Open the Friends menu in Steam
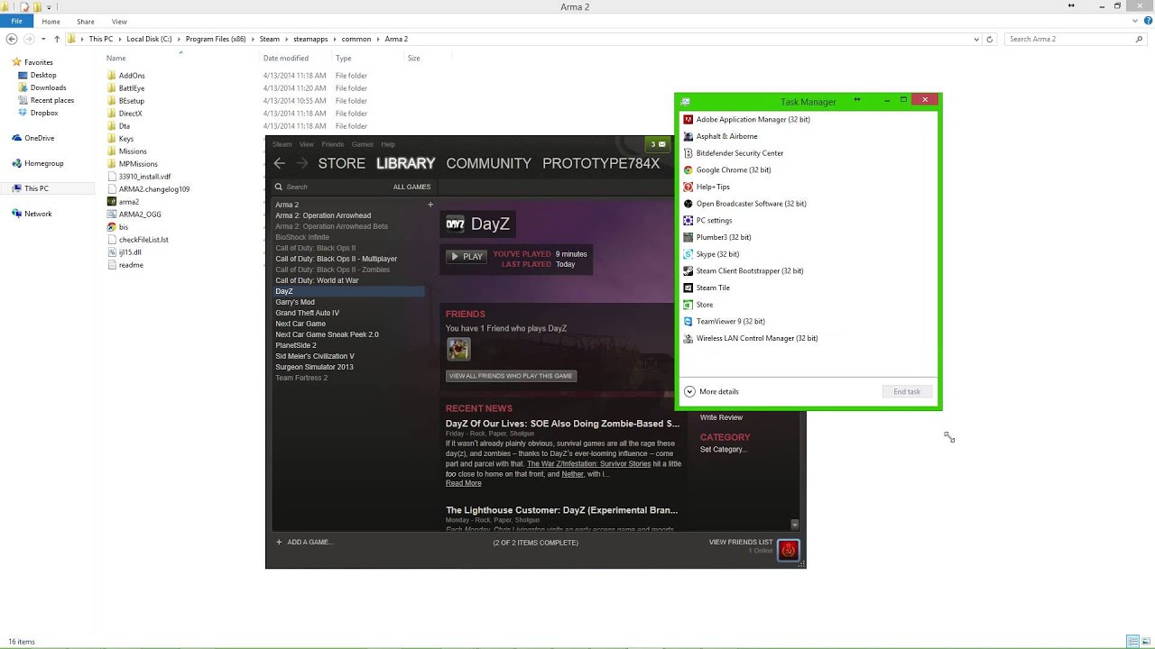 pos(332,144)
